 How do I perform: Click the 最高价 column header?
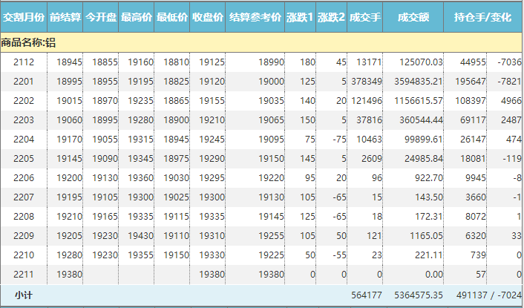pos(137,16)
